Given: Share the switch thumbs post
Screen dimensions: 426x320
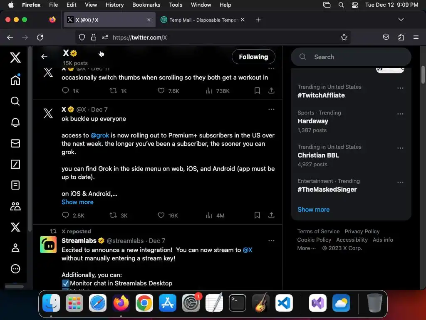Looking at the screenshot, I should 271,90.
